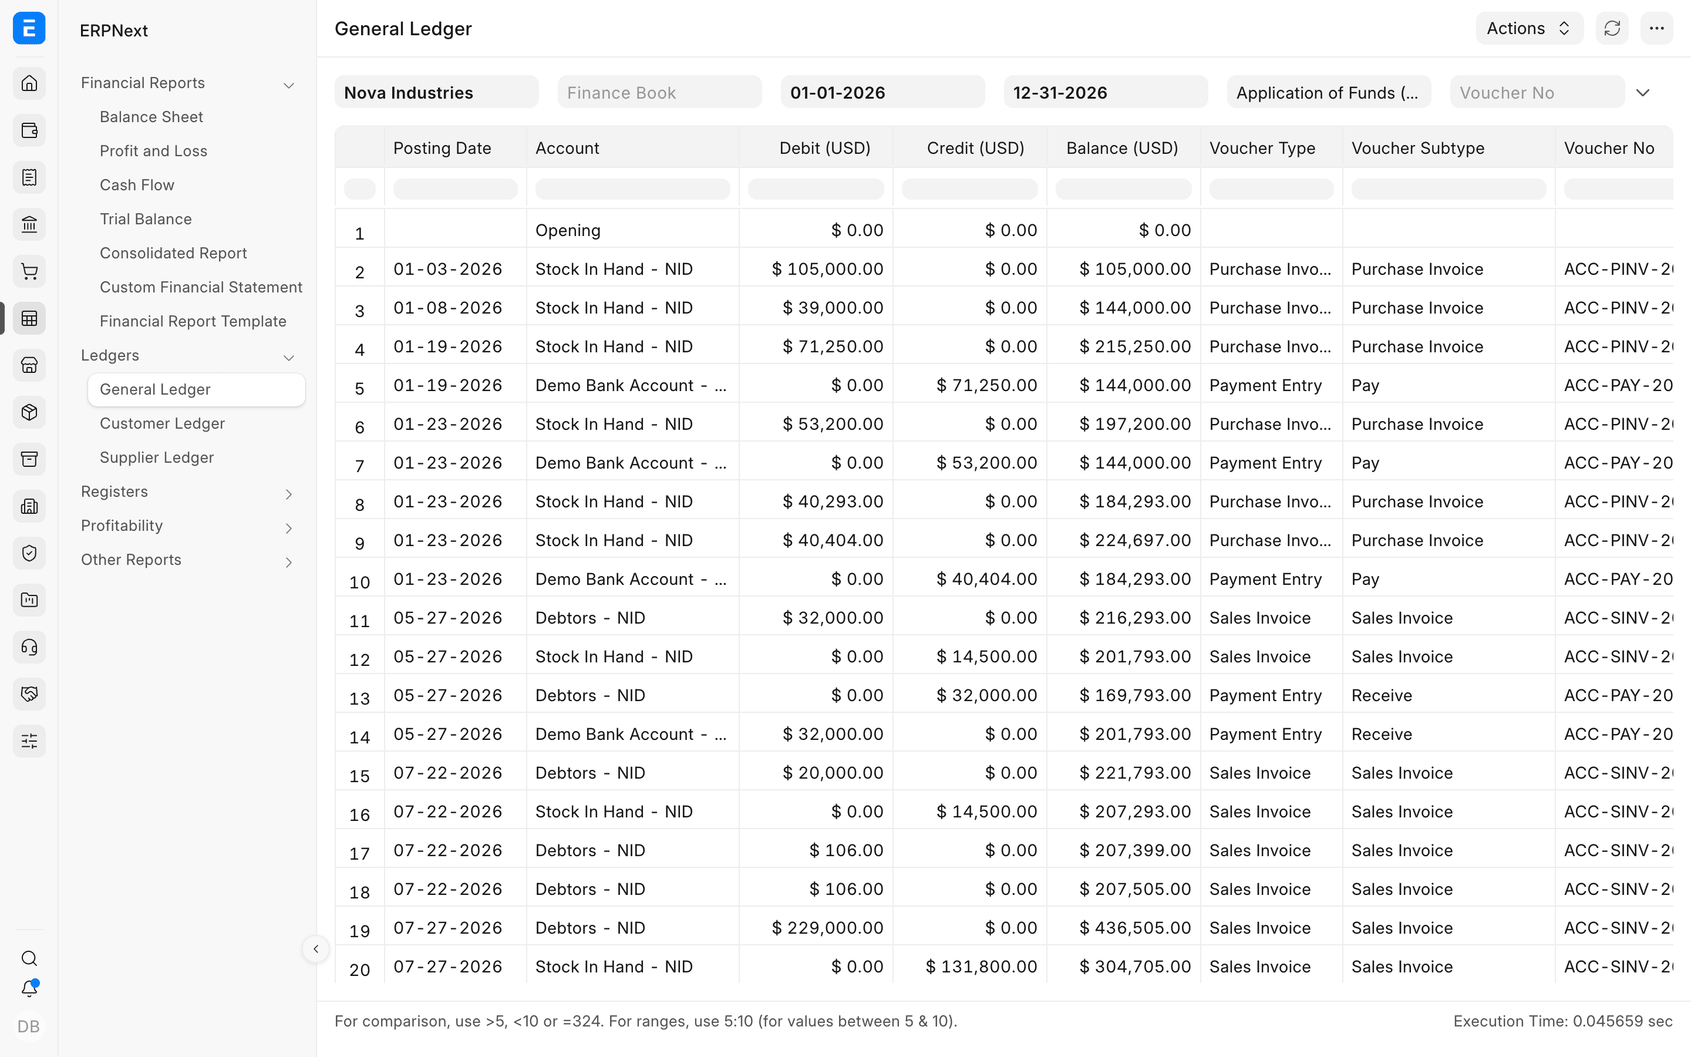Open the Profit and Loss report
The image size is (1691, 1057).
coord(154,151)
